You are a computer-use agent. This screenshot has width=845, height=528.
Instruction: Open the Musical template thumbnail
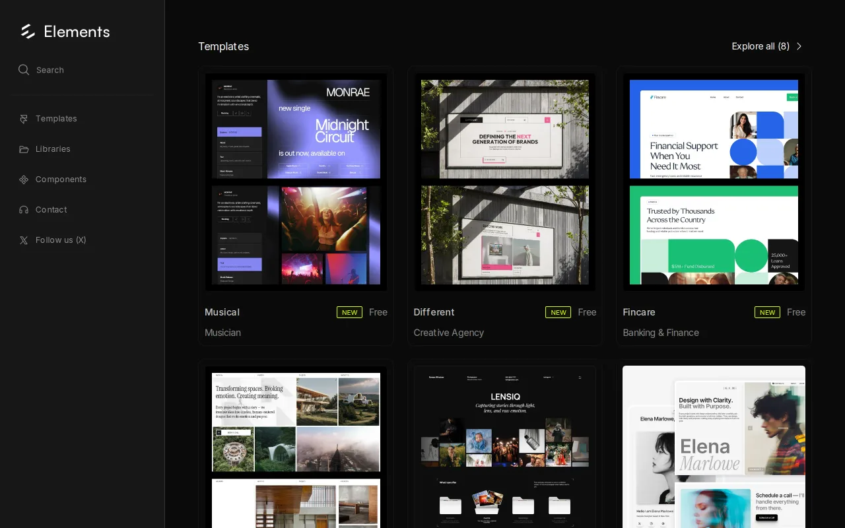click(296, 181)
